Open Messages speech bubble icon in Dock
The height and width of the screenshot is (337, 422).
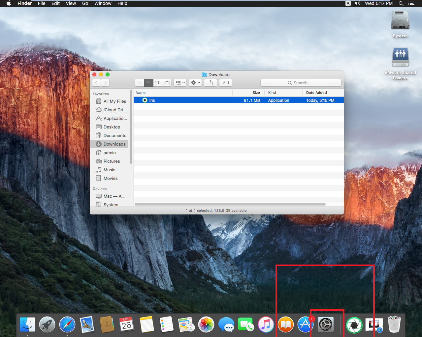pos(226,325)
